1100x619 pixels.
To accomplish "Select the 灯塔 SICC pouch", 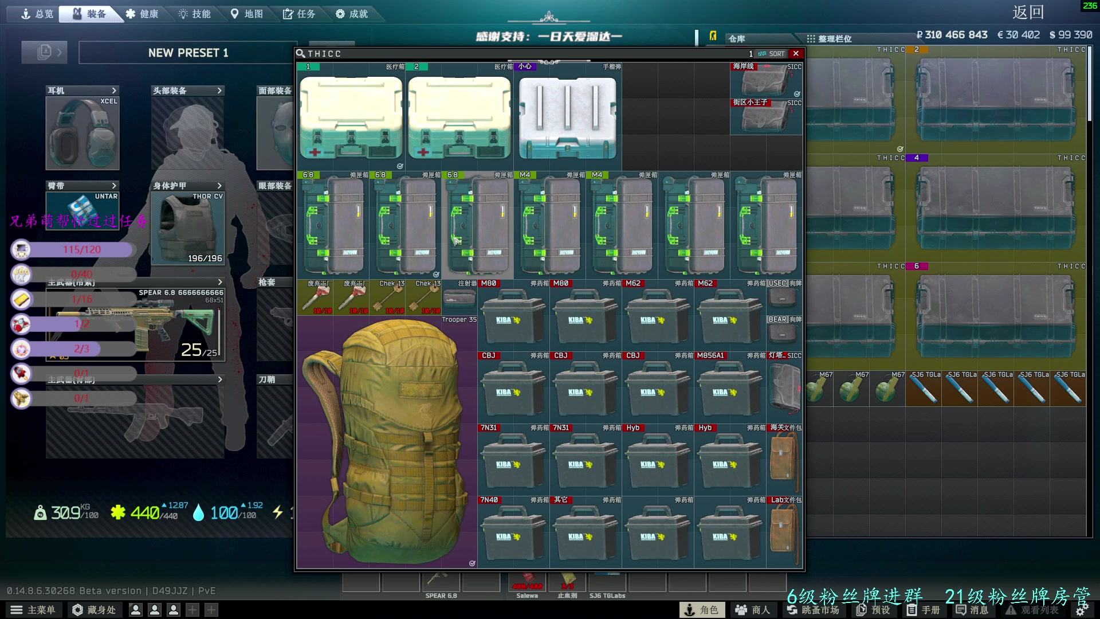I will click(x=784, y=387).
